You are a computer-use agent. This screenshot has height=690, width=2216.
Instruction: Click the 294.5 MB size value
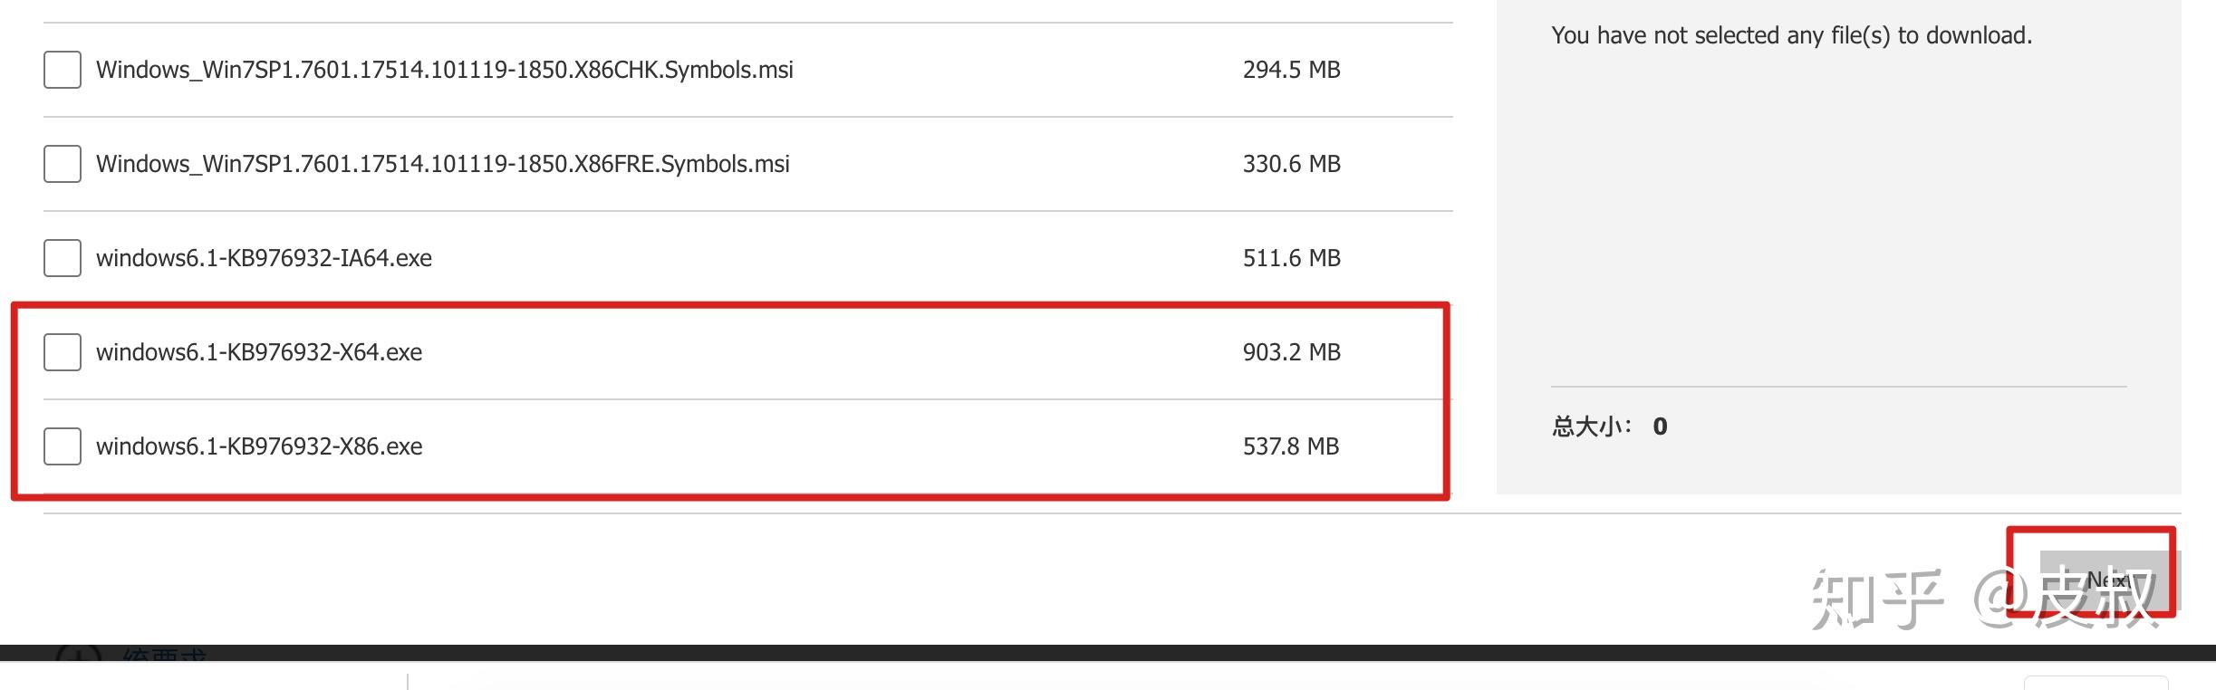coord(1291,70)
